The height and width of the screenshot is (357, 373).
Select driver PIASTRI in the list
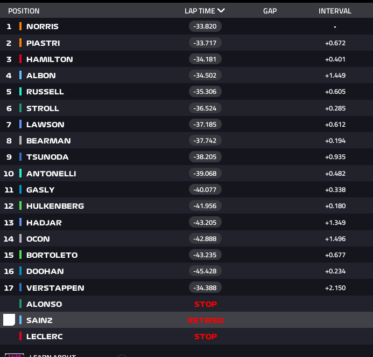[43, 43]
